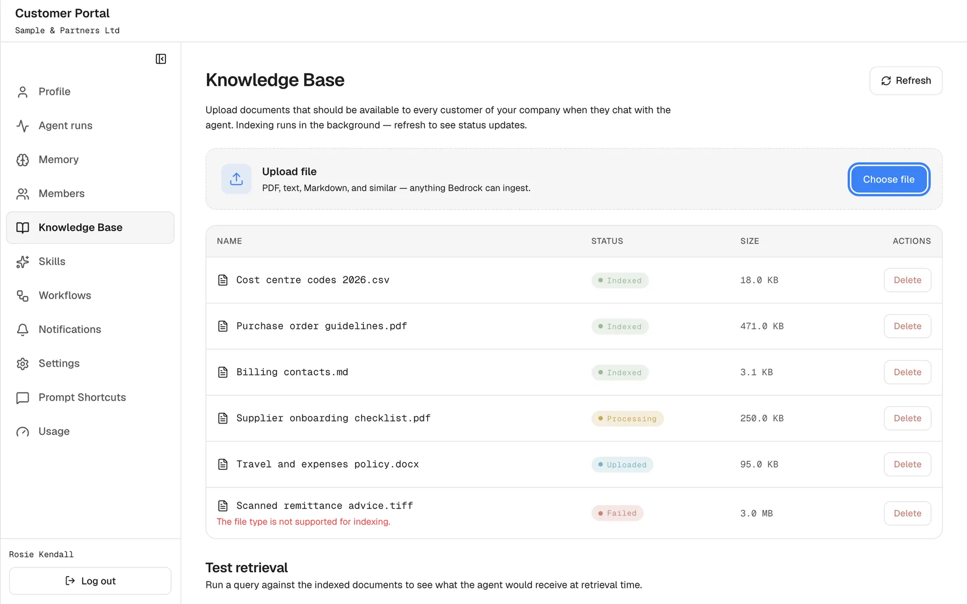Click file icon beside Supplier onboarding checklist.pdf
Viewport: 967px width, 604px height.
click(x=222, y=418)
